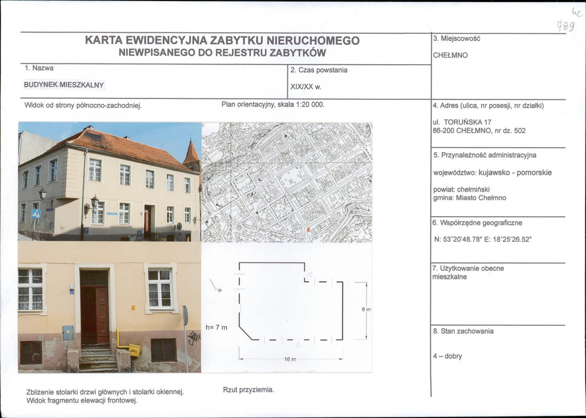Click the triangle marker on the plan's bottom wall
The image size is (586, 418).
click(298, 345)
